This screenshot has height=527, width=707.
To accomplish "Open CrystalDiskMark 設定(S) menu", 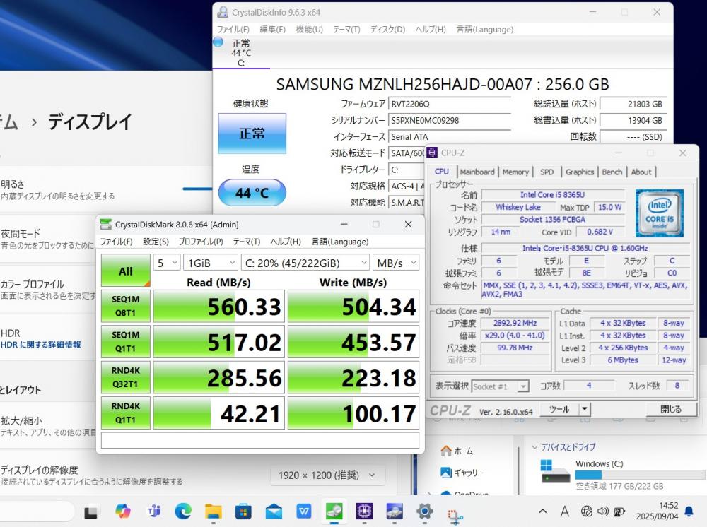I will (156, 242).
